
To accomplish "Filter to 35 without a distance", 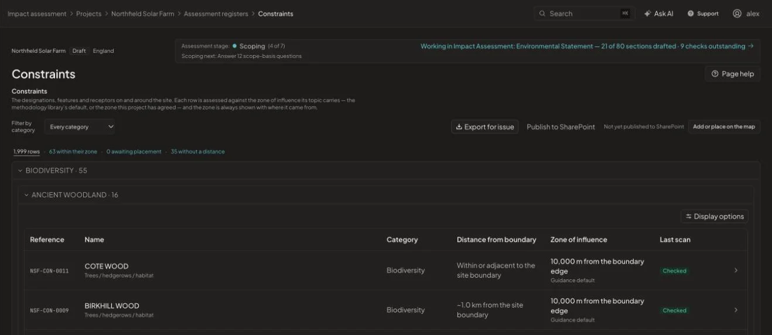I will pos(197,152).
